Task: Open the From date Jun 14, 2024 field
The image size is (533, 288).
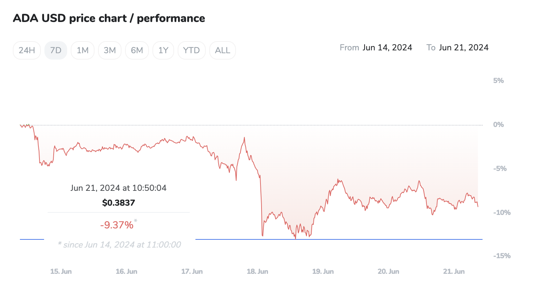Action: [x=387, y=48]
